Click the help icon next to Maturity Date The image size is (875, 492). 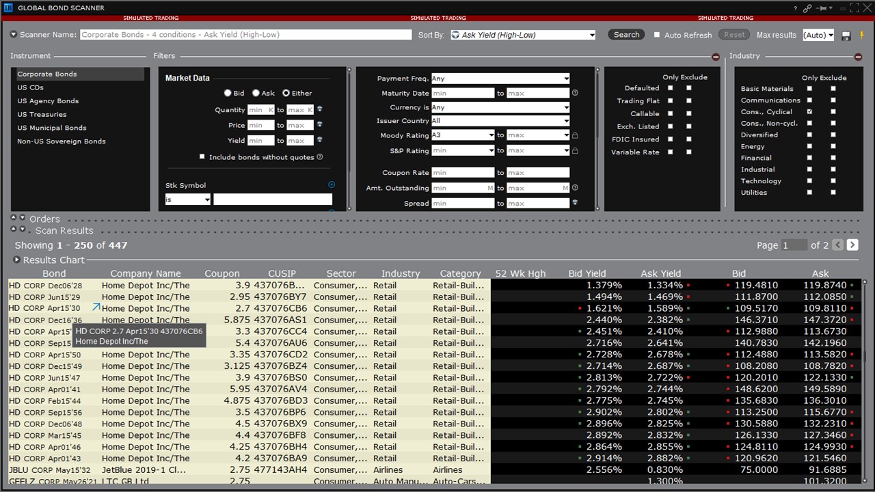pyautogui.click(x=575, y=93)
